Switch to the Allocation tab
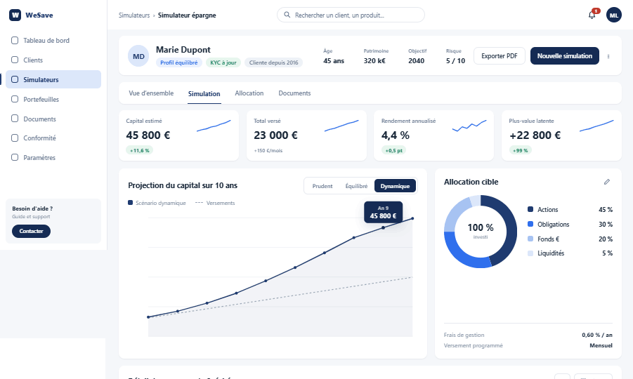Image resolution: width=633 pixels, height=379 pixels. (x=249, y=93)
